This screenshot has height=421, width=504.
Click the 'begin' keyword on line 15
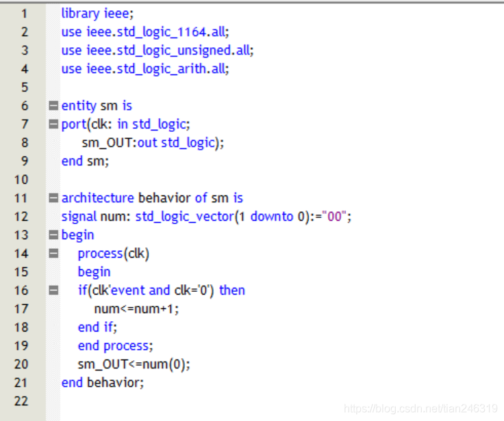tap(94, 273)
